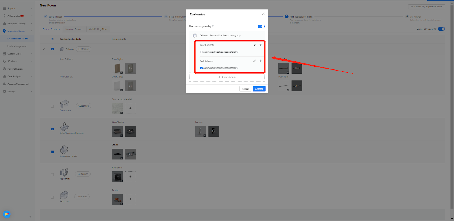Edit the Wall Cabinets group name
454x221 pixels.
(255, 61)
